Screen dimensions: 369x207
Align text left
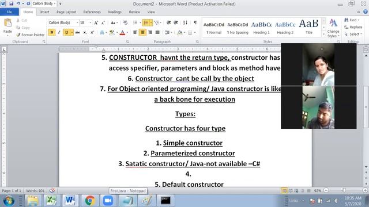pyautogui.click(x=135, y=32)
